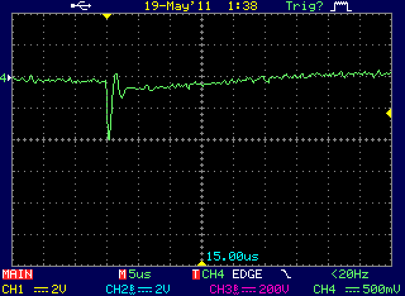Click CH2 DC coupling symbol
405x296 pixels.
[x=145, y=289]
